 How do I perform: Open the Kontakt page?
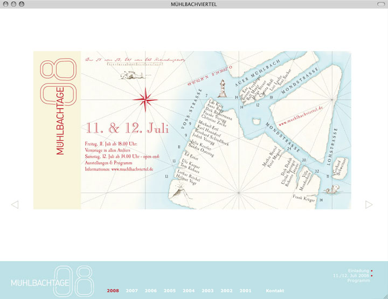[275, 291]
